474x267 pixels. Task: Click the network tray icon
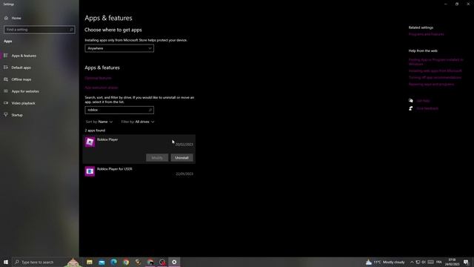coord(418,262)
